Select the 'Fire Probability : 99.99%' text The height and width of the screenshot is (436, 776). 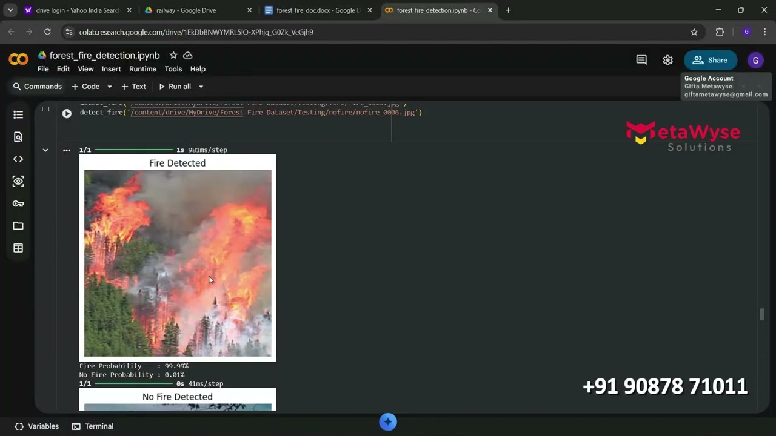click(134, 366)
